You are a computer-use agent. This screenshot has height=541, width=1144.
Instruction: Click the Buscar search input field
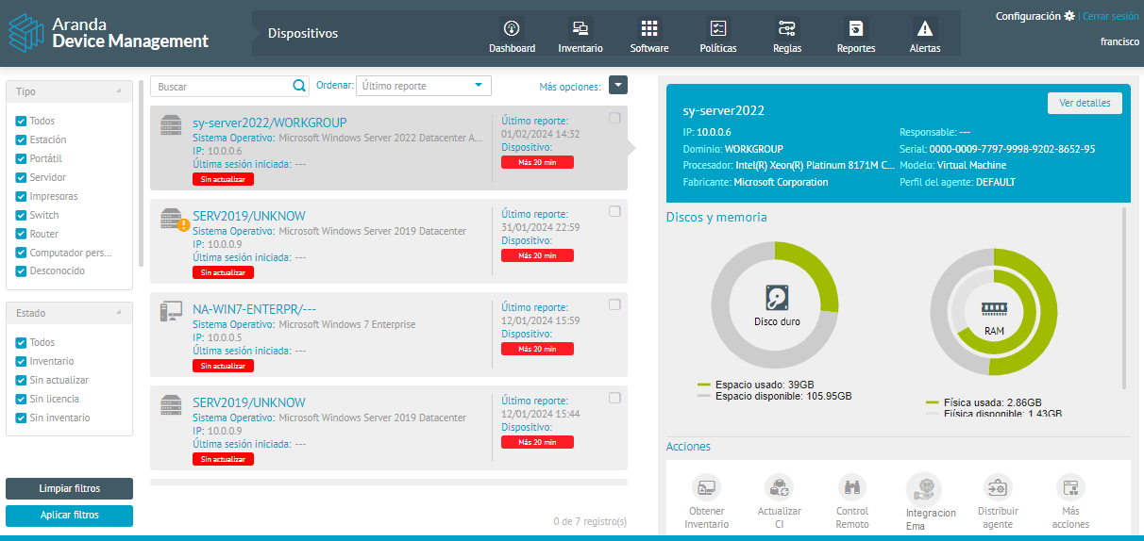(x=223, y=86)
